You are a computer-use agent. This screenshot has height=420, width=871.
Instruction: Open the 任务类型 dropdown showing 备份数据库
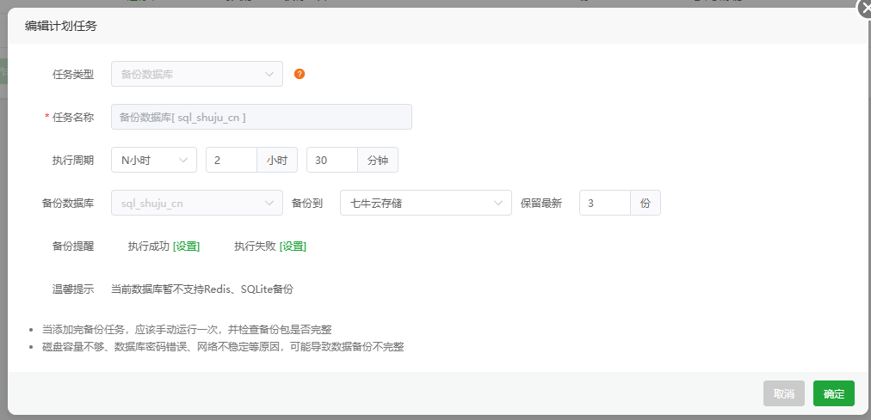pyautogui.click(x=197, y=74)
